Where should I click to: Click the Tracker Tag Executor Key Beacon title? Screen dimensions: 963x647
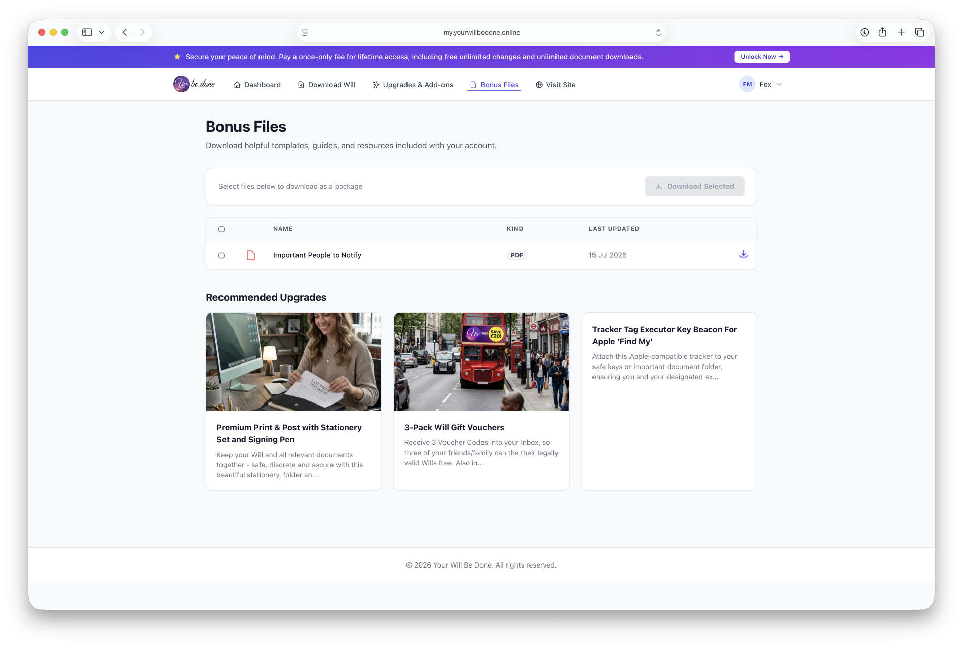[664, 335]
